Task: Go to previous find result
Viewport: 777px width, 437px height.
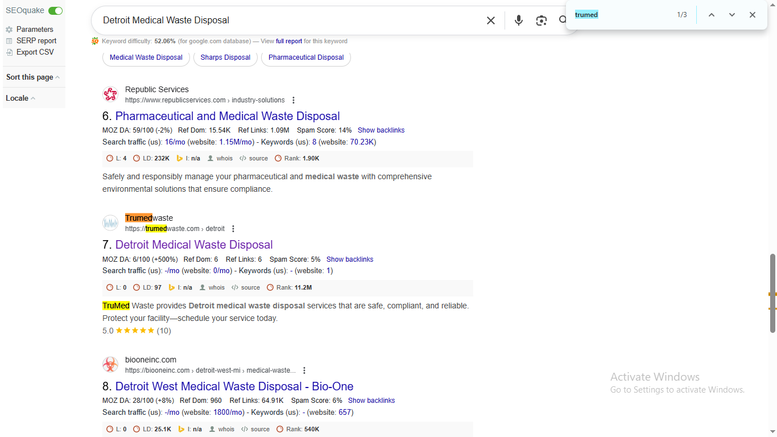Action: pos(711,15)
